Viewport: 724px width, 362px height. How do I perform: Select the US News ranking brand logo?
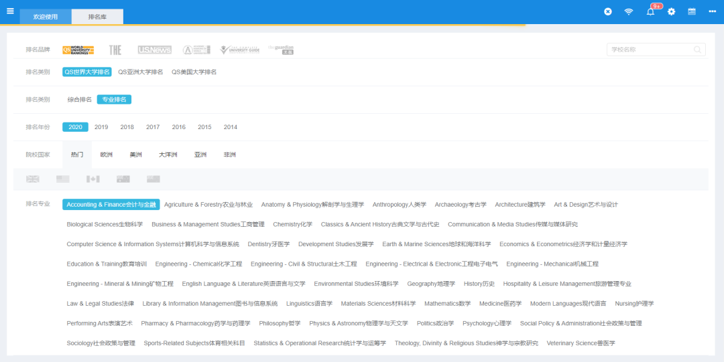tap(154, 50)
